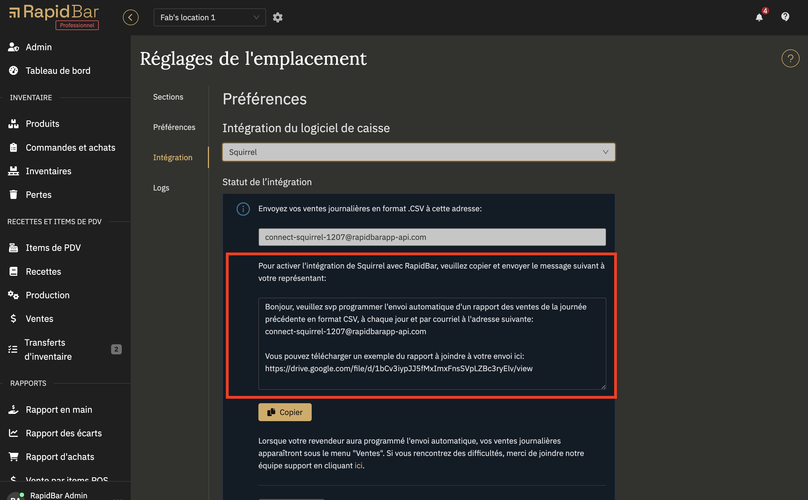Open the Préférences settings tab
The image size is (808, 500).
click(174, 127)
